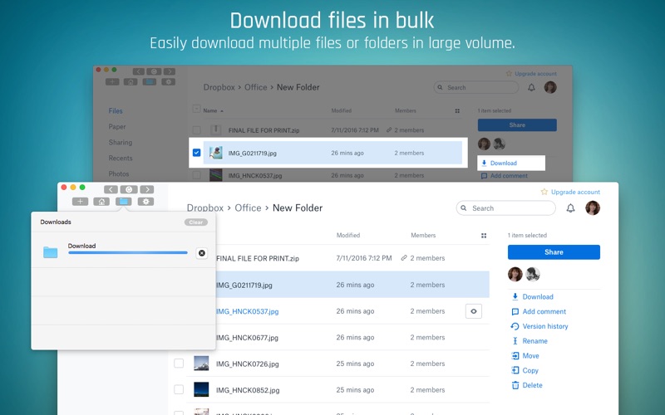Tick FINAL FILE FOR PRINT.zip checkbox in back window
The width and height of the screenshot is (665, 415).
point(196,130)
